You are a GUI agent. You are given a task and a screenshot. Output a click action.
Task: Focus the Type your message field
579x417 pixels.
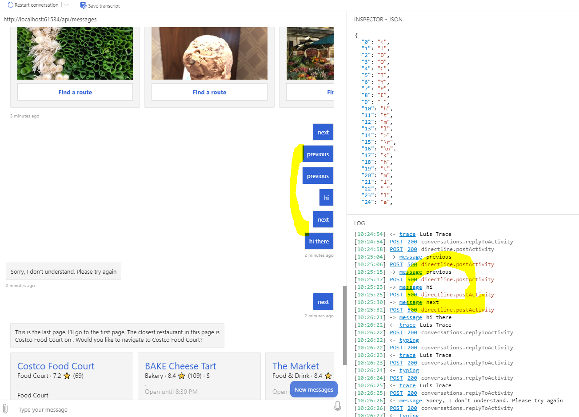[x=173, y=409]
